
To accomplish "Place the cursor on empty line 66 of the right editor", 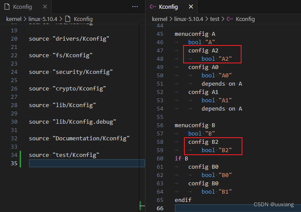I will tap(238, 209).
